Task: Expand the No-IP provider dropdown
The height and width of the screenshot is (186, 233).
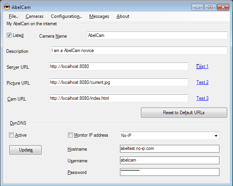Action: (x=216, y=136)
